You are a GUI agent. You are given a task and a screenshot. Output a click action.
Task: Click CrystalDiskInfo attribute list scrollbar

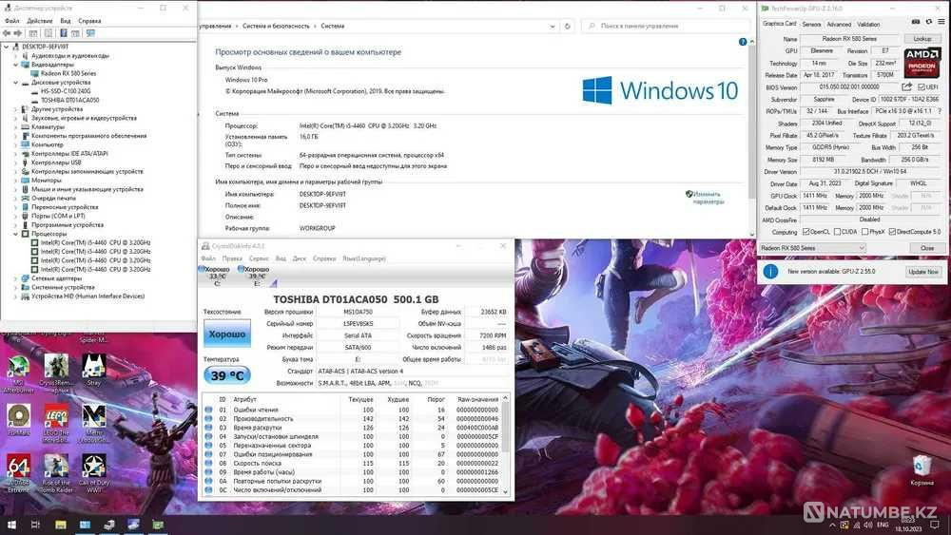tap(506, 444)
